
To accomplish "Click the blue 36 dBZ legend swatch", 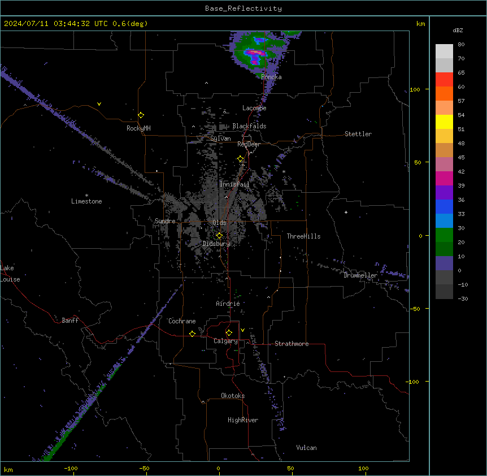I will [444, 206].
